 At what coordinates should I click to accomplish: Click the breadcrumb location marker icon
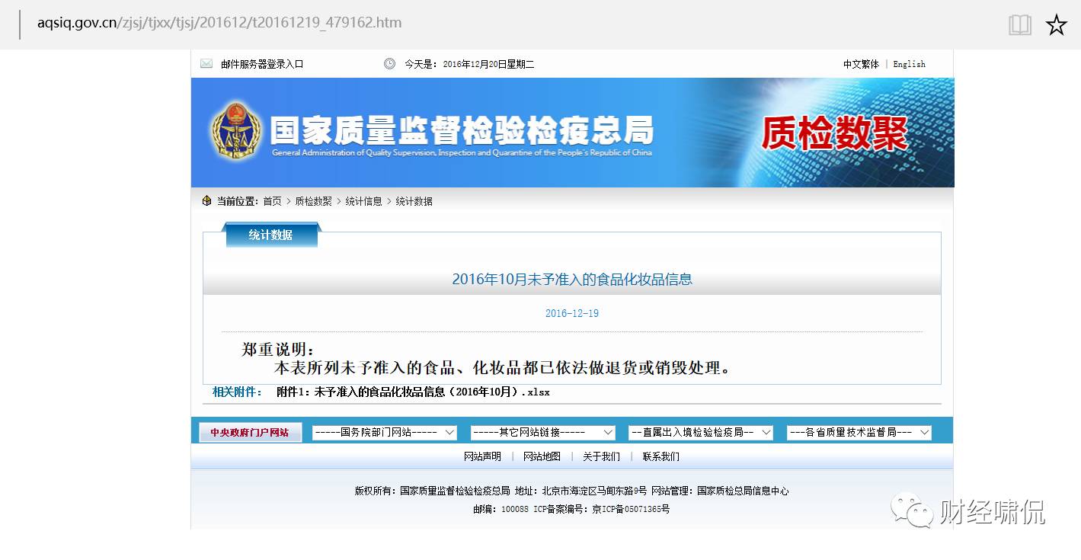coord(206,201)
